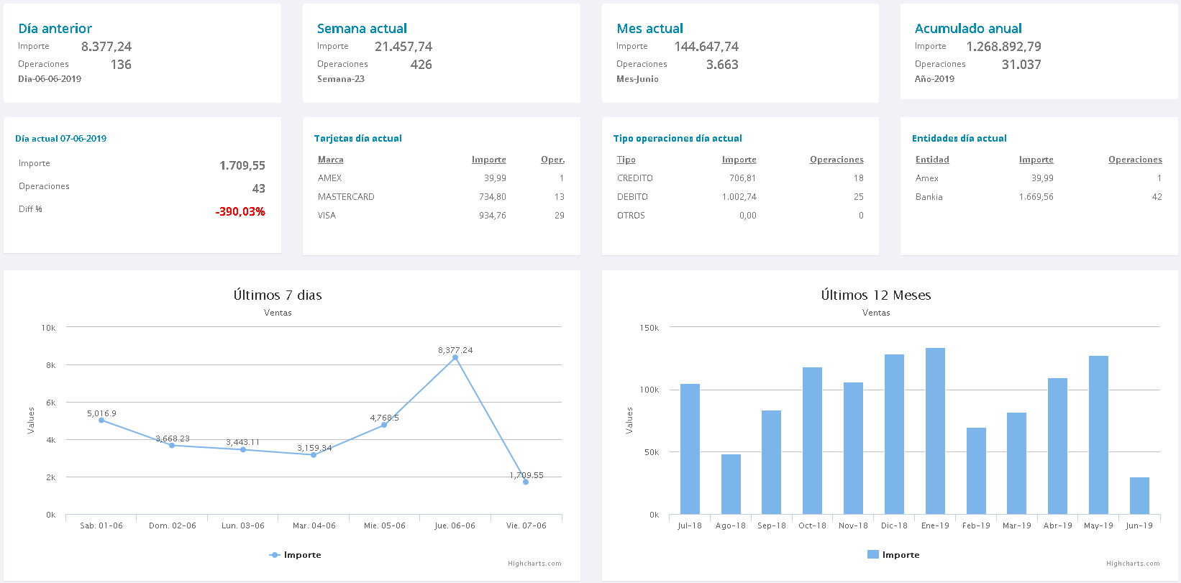Screen dimensions: 1181x583
Task: Click the Tarjetas día actual heading
Action: (358, 139)
